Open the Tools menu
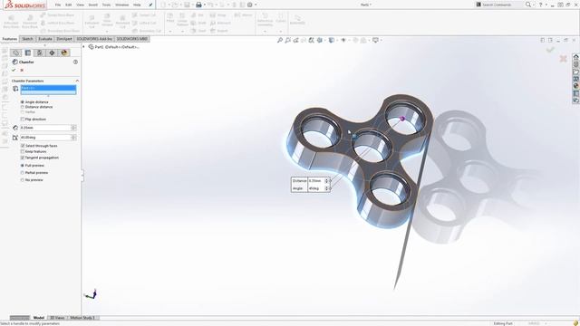 click(x=107, y=5)
